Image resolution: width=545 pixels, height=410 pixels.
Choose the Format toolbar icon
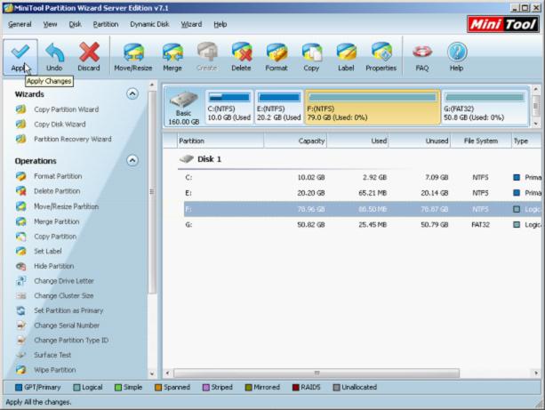point(277,58)
